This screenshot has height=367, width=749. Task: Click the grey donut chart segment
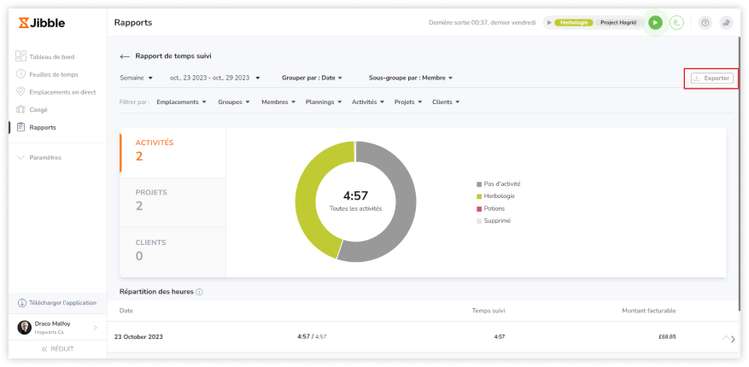click(402, 210)
